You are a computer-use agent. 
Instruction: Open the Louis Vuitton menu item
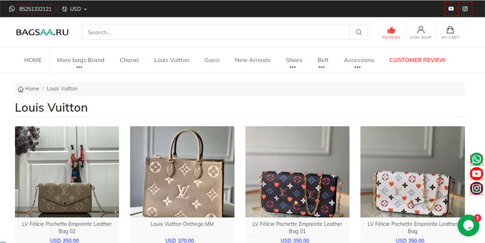[x=171, y=60]
